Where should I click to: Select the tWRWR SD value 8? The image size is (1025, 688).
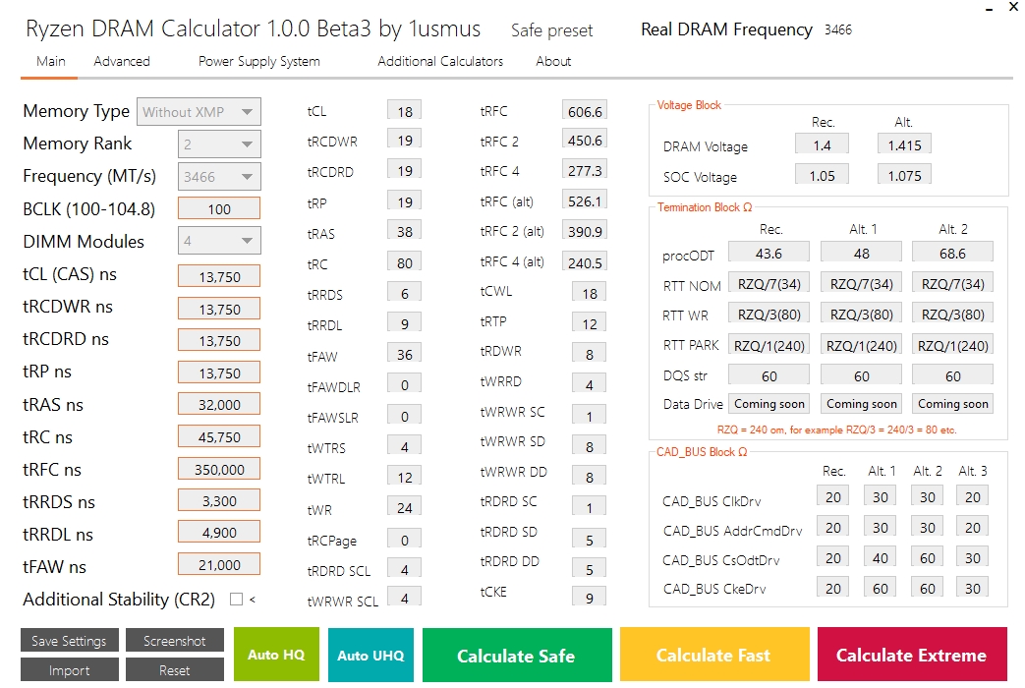click(589, 446)
